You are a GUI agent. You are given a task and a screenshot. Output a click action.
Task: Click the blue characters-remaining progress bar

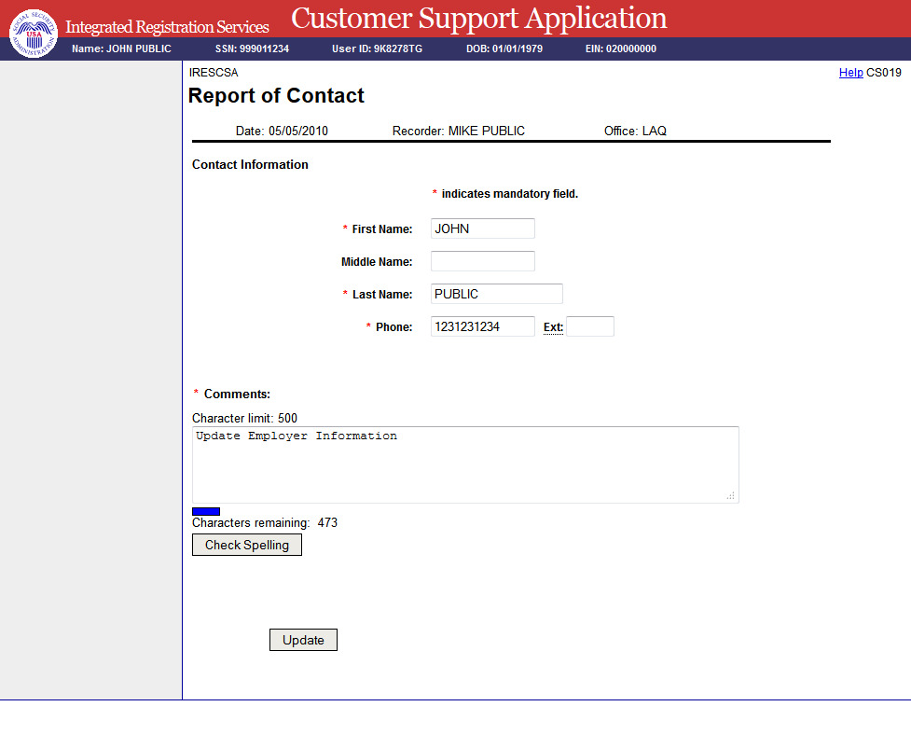206,511
